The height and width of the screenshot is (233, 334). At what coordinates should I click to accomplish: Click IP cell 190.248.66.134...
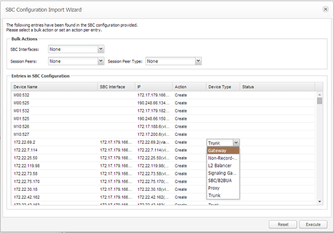(x=153, y=103)
